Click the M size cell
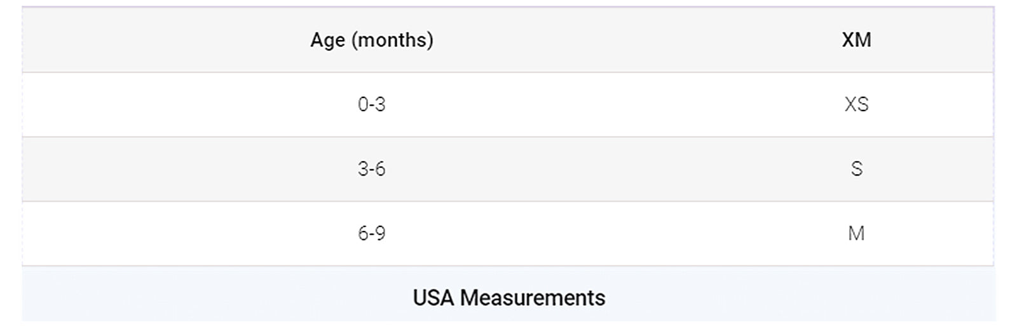 [x=856, y=233]
